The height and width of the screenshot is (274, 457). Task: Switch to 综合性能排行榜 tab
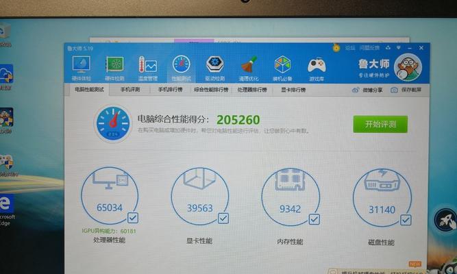pos(211,90)
